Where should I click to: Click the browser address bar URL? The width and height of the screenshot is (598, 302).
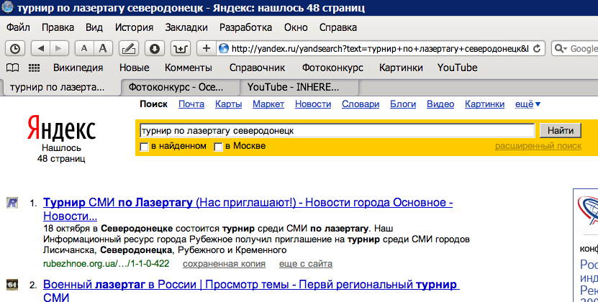(380, 48)
